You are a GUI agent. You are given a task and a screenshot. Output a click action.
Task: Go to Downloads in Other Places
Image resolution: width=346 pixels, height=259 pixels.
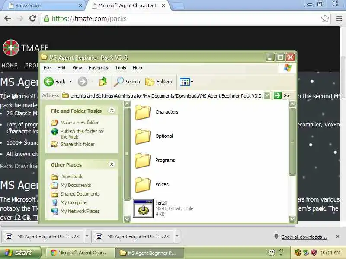click(72, 177)
